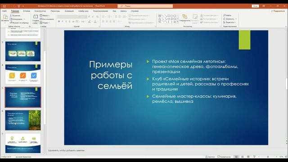Click fit slide to window icon
The height and width of the screenshot is (162, 288).
286,157
